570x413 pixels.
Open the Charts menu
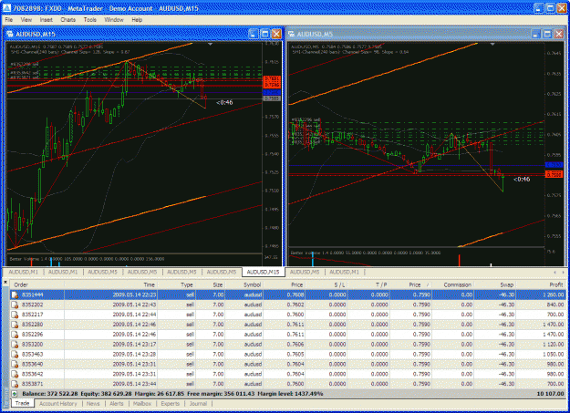pyautogui.click(x=68, y=20)
